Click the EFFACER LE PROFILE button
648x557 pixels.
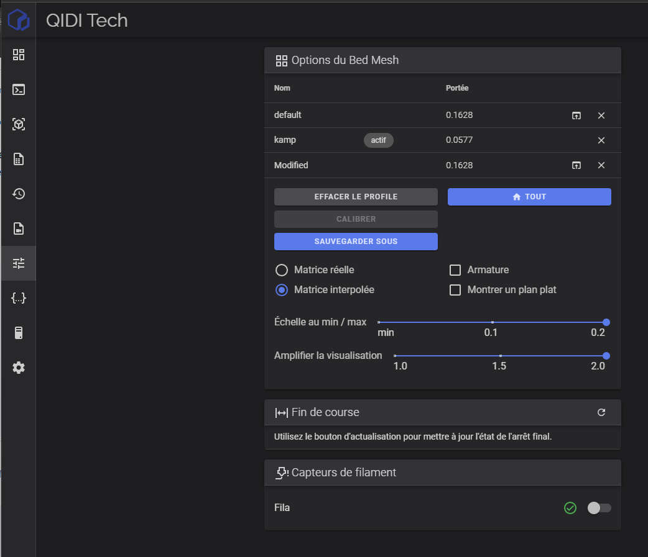tap(356, 197)
